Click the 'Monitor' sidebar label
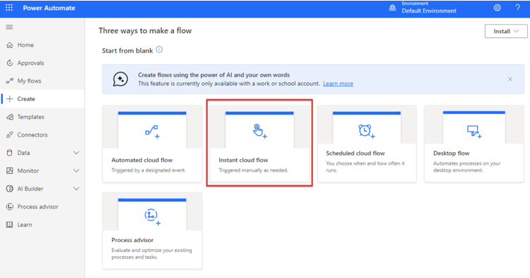 [x=28, y=171]
